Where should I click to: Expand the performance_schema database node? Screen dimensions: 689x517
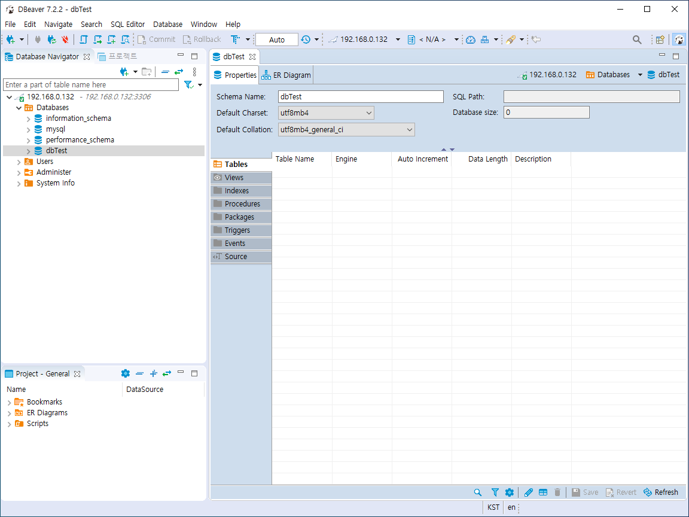[x=29, y=140]
